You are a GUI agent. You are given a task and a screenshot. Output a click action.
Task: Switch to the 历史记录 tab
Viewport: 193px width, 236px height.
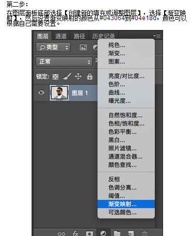(x=103, y=36)
